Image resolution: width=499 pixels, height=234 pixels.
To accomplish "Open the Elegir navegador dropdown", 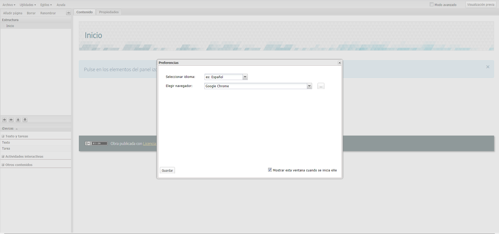I will [309, 86].
